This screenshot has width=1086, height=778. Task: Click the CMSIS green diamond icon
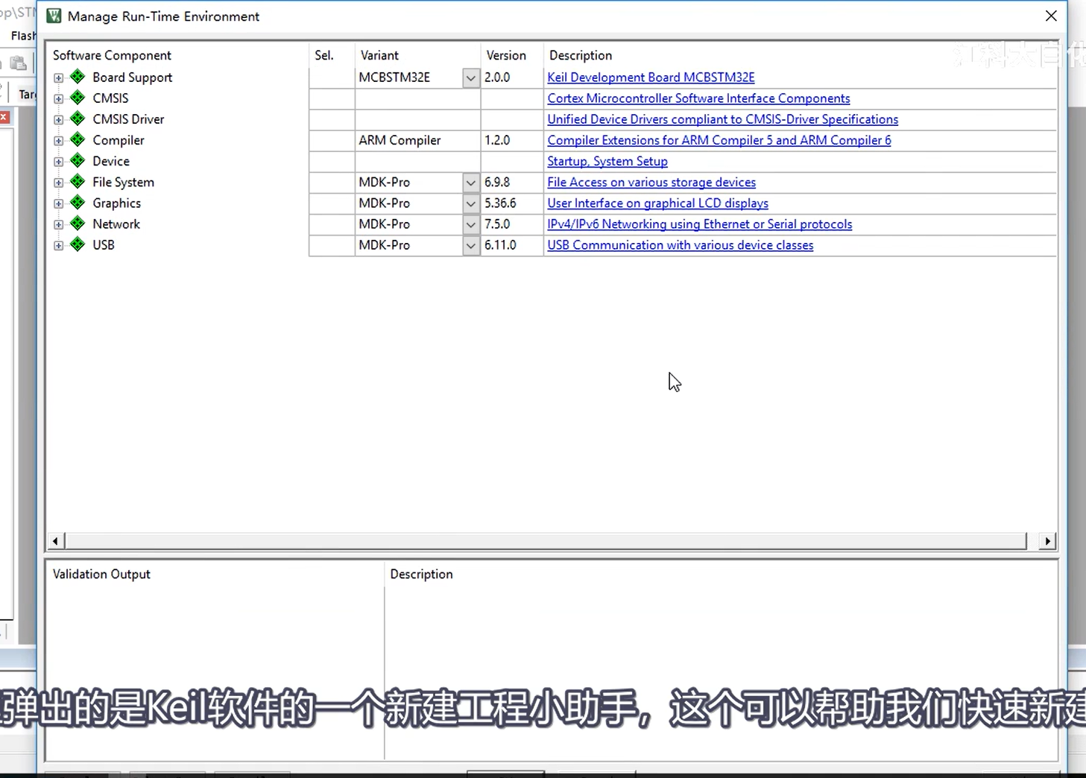(x=78, y=98)
